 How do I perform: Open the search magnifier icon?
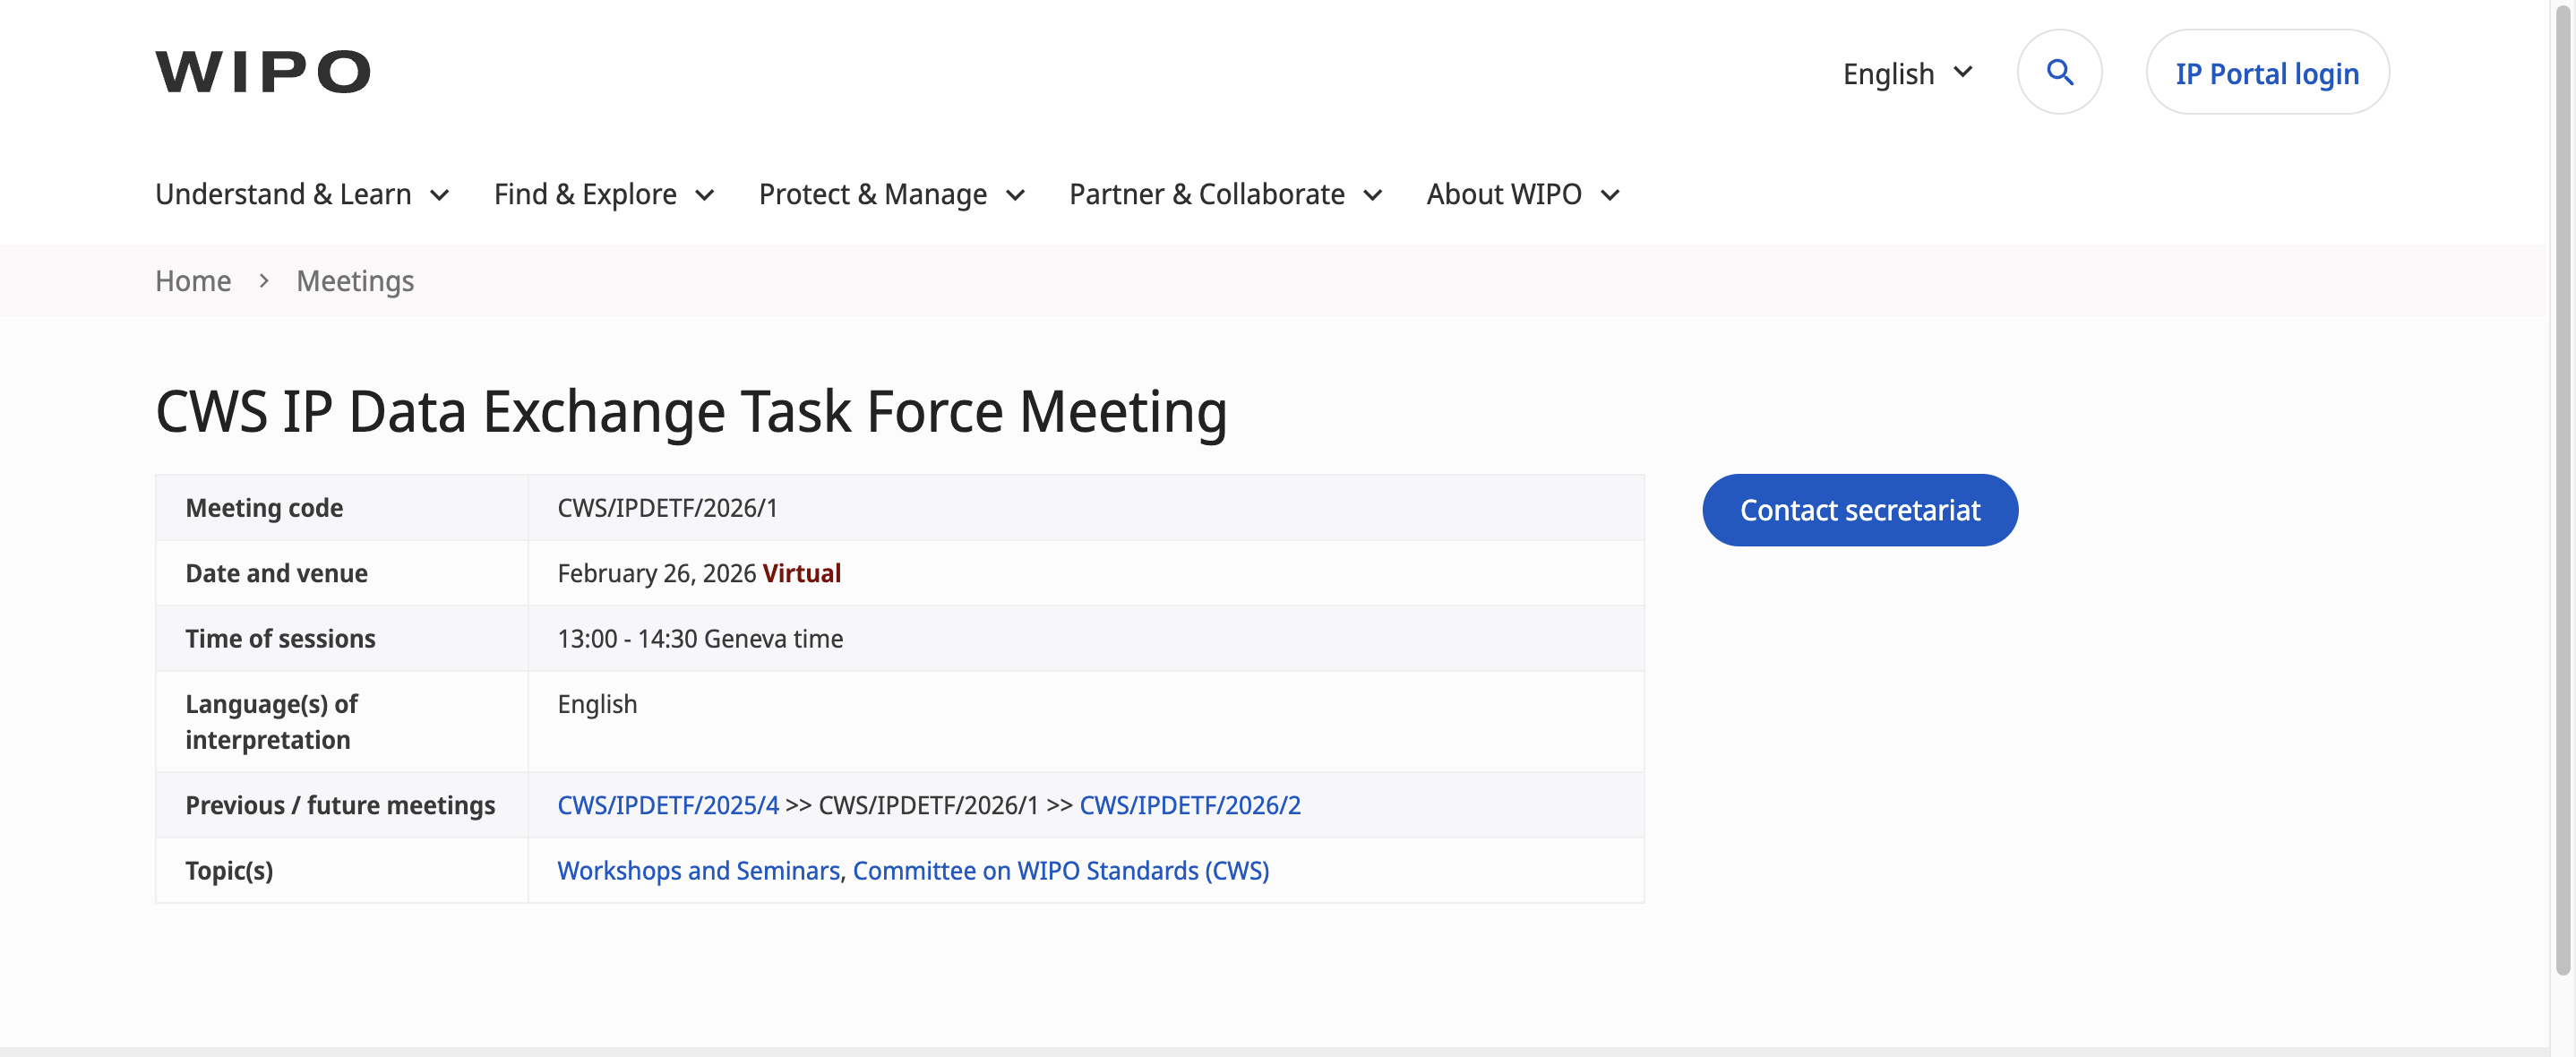(2058, 72)
